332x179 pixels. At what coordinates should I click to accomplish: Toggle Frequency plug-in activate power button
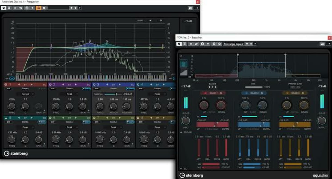4,8
